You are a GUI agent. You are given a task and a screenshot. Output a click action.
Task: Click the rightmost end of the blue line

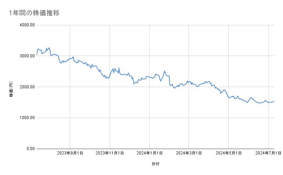coord(274,101)
